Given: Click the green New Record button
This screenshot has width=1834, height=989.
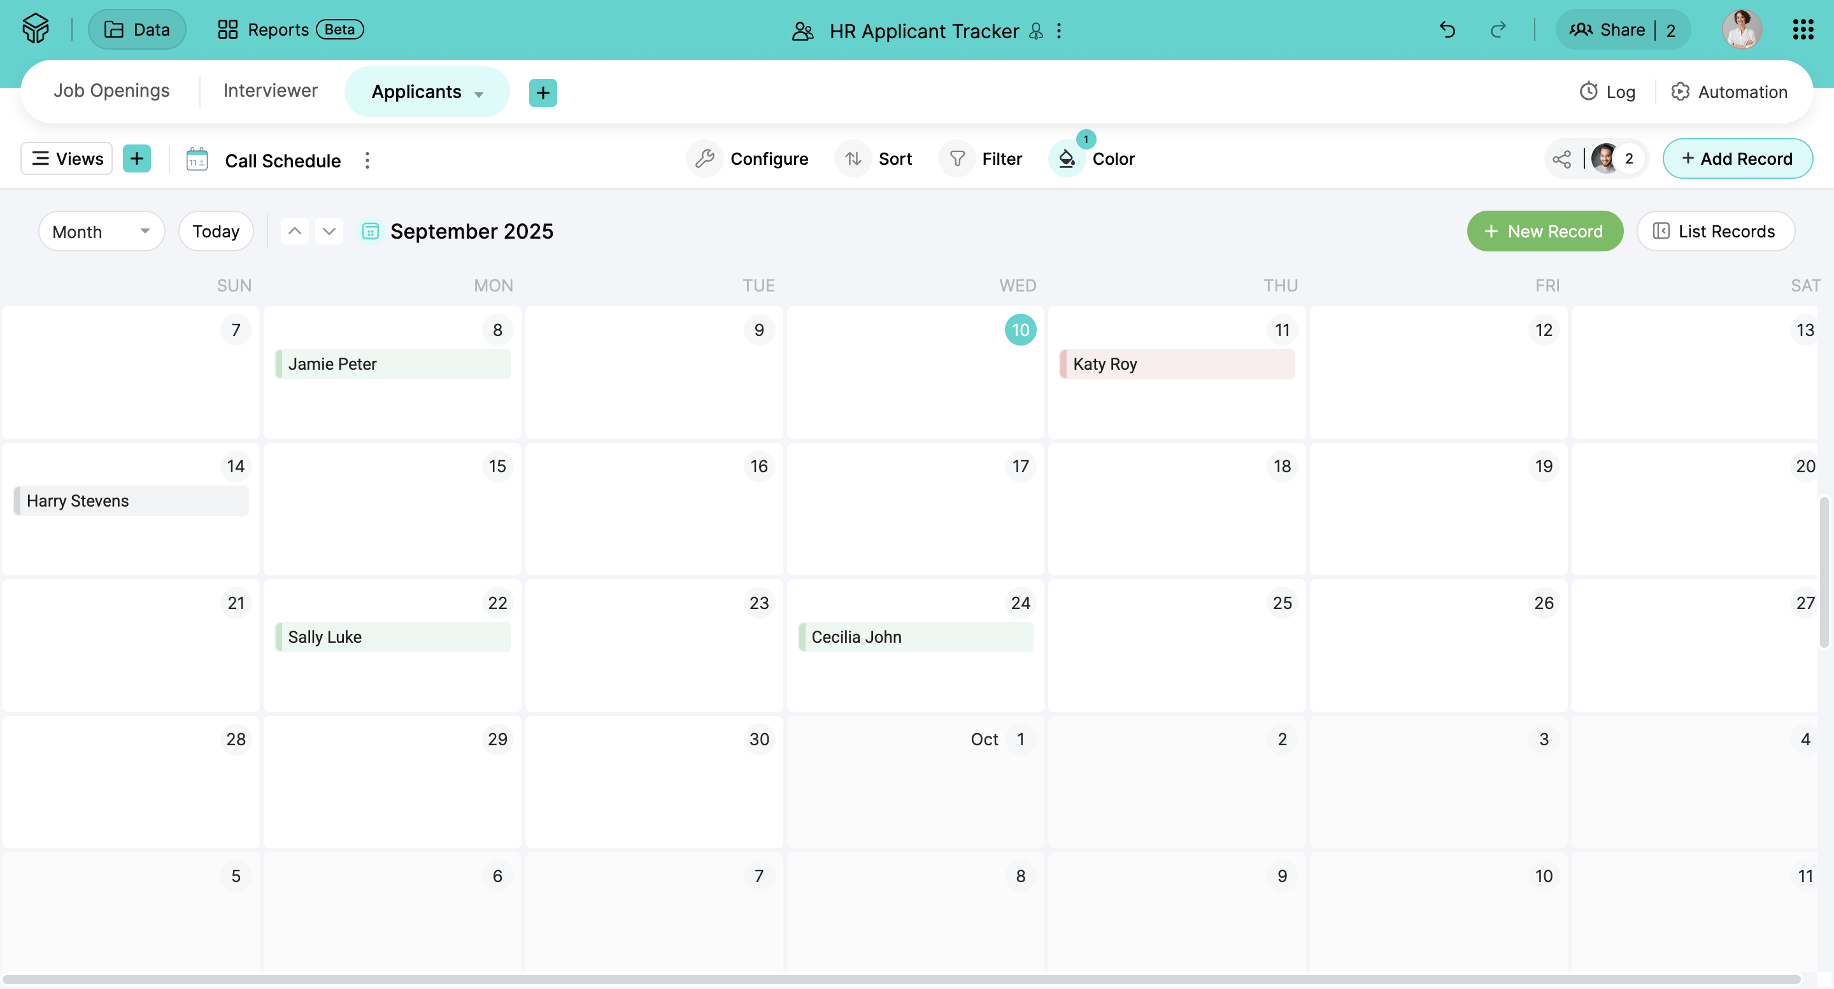Looking at the screenshot, I should point(1544,231).
